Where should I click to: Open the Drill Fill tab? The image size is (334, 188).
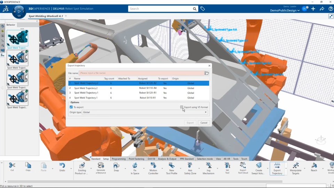click(x=151, y=159)
